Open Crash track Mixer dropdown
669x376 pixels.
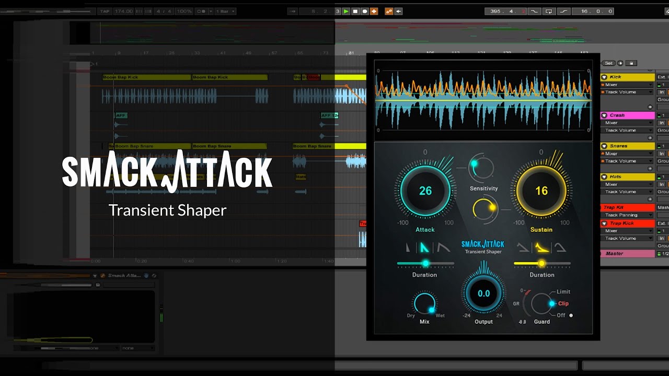coord(628,123)
